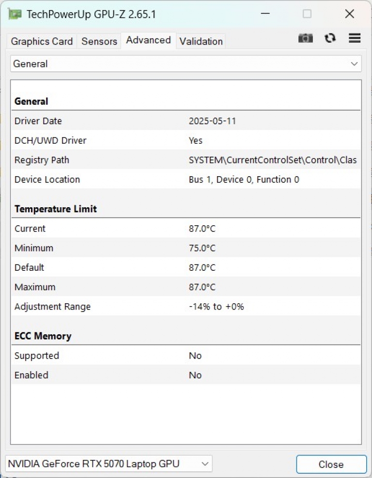Click the Device Location label
Screen dimensions: 372x478
[47, 180]
